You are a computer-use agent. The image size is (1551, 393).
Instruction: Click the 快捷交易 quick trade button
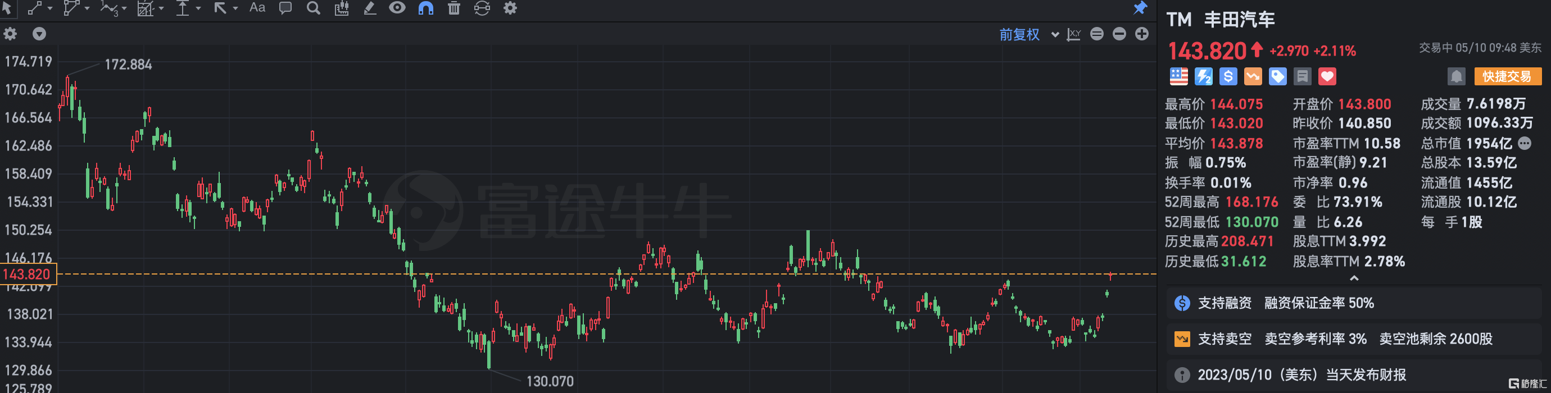1508,76
